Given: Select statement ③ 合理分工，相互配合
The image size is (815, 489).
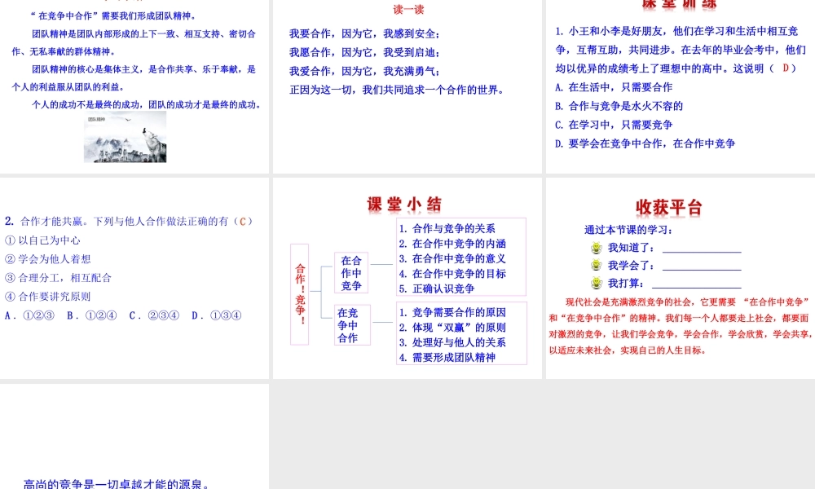Looking at the screenshot, I should 58,278.
